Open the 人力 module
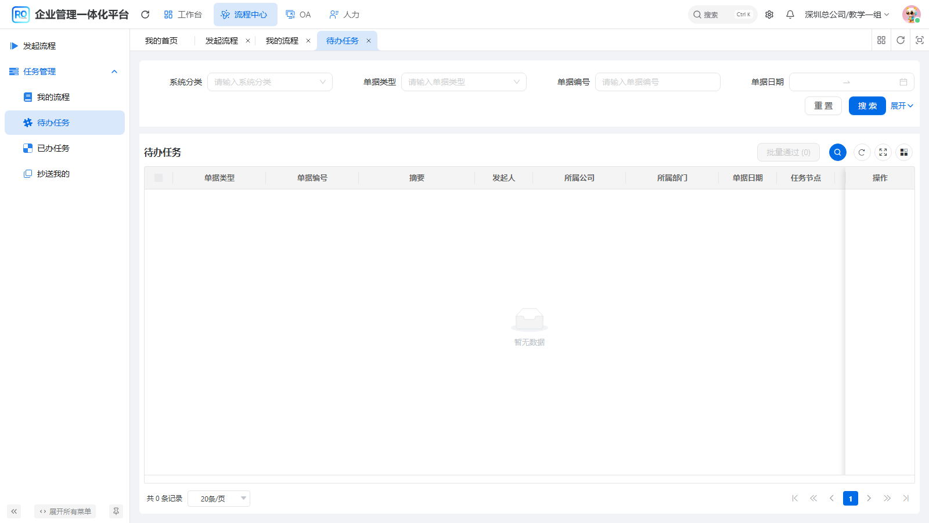Image resolution: width=929 pixels, height=523 pixels. tap(344, 15)
